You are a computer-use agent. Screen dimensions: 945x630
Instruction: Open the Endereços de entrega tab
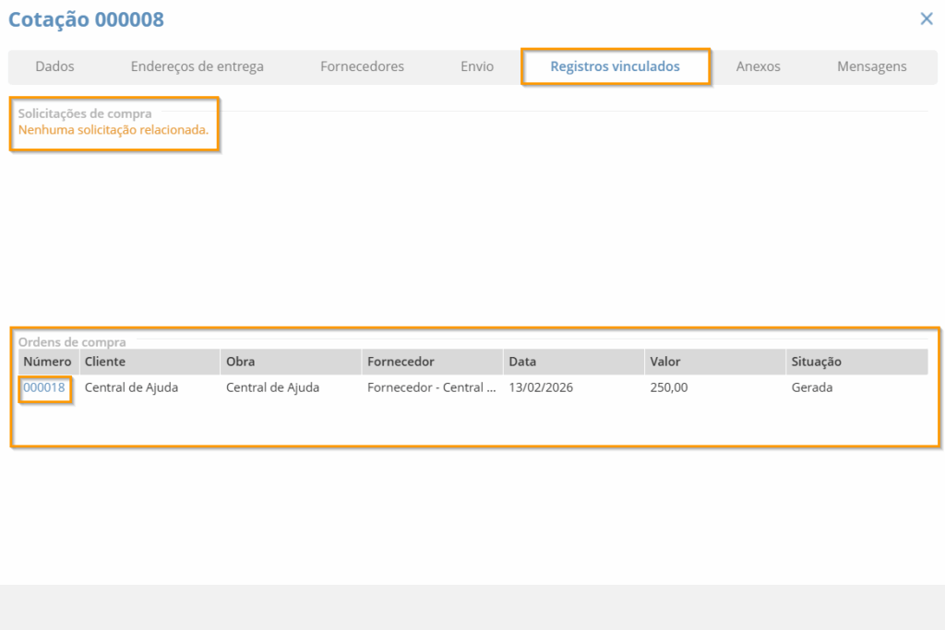coord(197,66)
